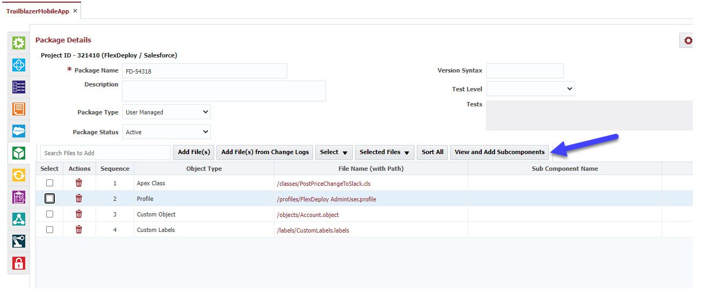Open the dark checklist sidebar icon
The image size is (718, 297).
coord(19,87)
